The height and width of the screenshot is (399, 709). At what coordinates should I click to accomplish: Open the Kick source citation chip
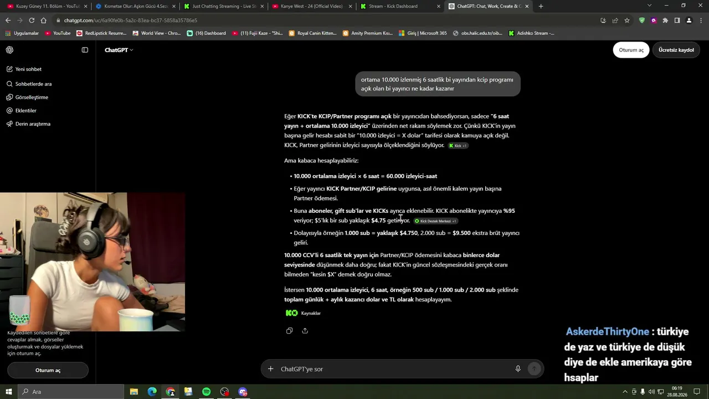click(458, 146)
